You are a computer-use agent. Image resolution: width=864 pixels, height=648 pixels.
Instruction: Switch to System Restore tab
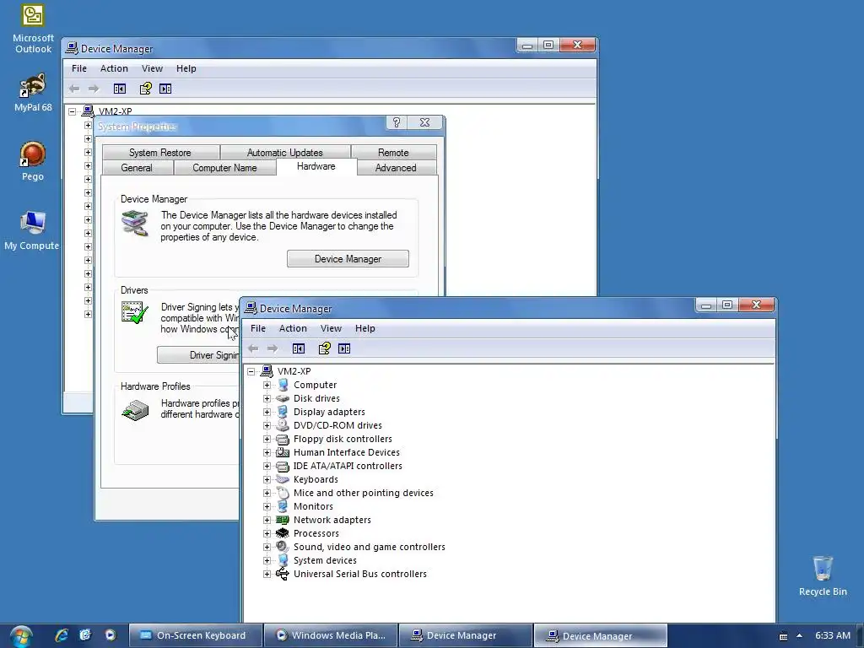pos(160,152)
